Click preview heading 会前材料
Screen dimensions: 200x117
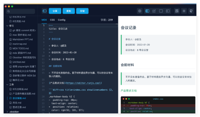click(127, 65)
